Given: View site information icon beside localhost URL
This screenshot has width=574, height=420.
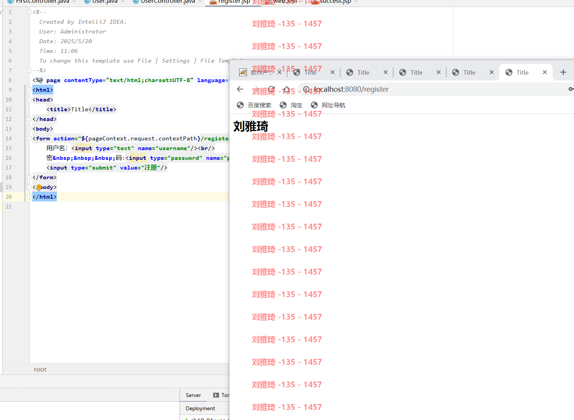Looking at the screenshot, I should (306, 89).
